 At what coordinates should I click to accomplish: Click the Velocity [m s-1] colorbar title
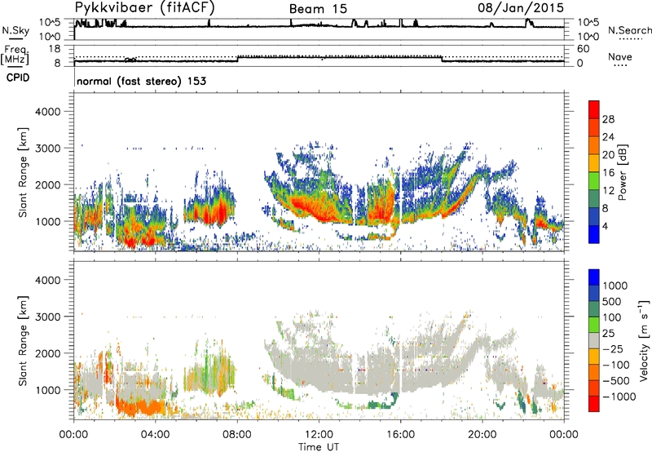coord(644,340)
